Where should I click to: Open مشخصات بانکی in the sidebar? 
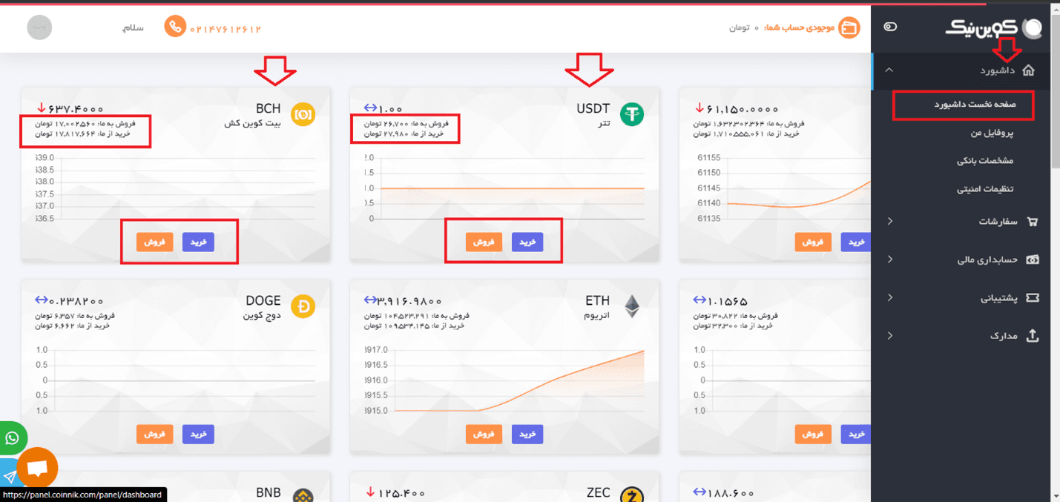pos(984,160)
